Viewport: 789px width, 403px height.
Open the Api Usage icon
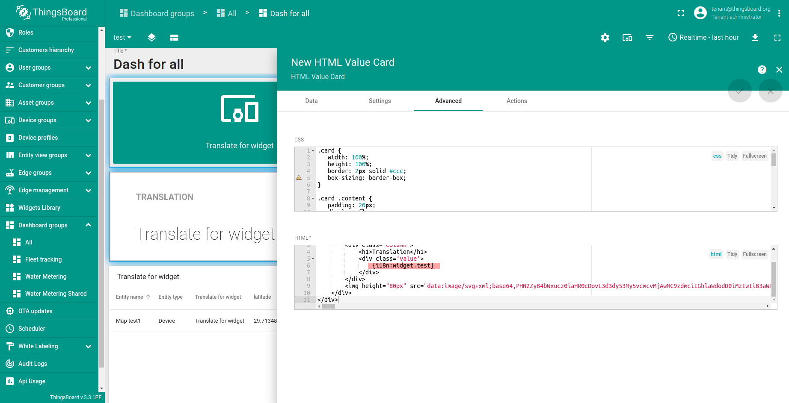[x=10, y=381]
